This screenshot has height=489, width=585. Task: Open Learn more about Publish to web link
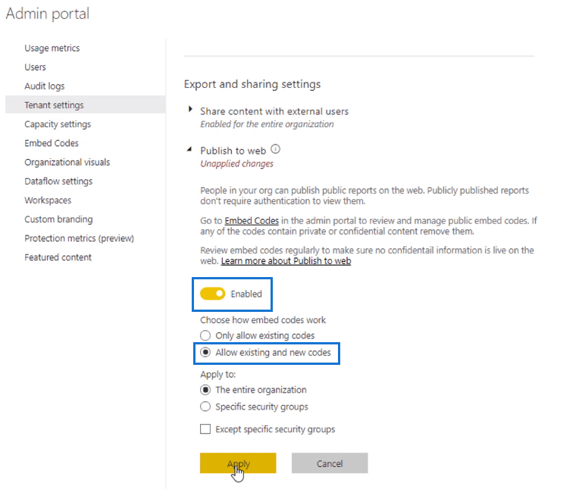[x=286, y=261]
